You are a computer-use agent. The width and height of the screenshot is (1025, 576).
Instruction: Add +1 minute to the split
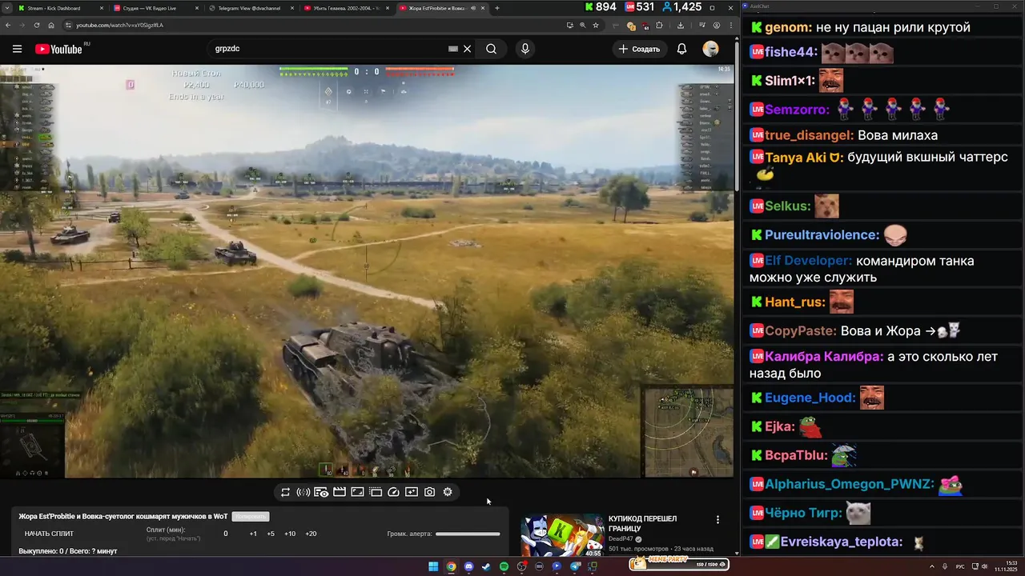[x=253, y=534]
